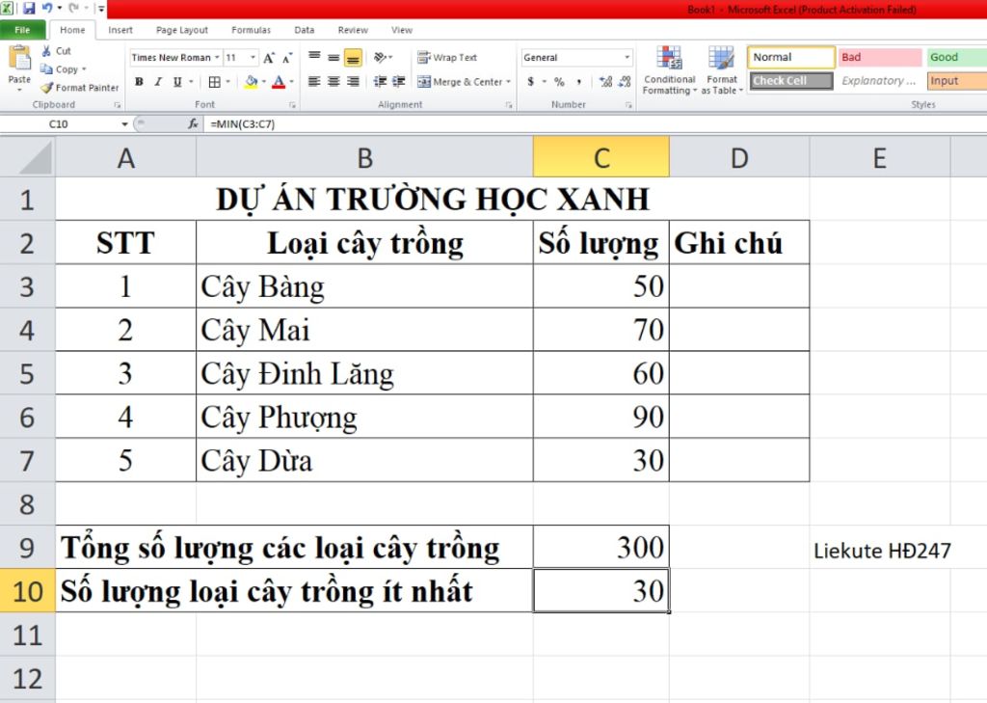Apply the Explanatory cell style
This screenshot has width=987, height=703.
879,81
